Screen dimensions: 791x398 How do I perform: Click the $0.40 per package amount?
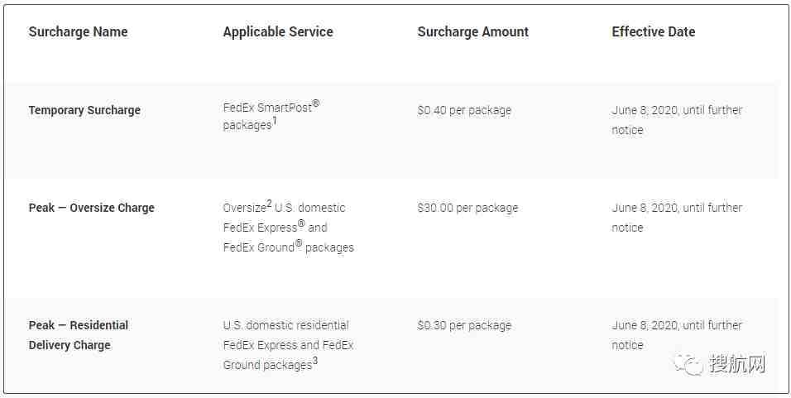click(465, 111)
